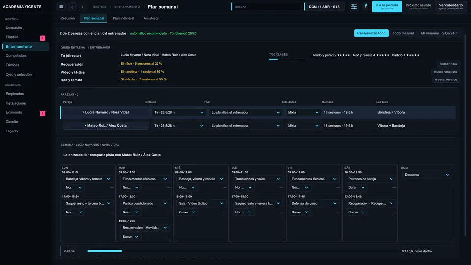This screenshot has width=471, height=265.
Task: Open Despacho in the sidebar
Action: point(26,27)
